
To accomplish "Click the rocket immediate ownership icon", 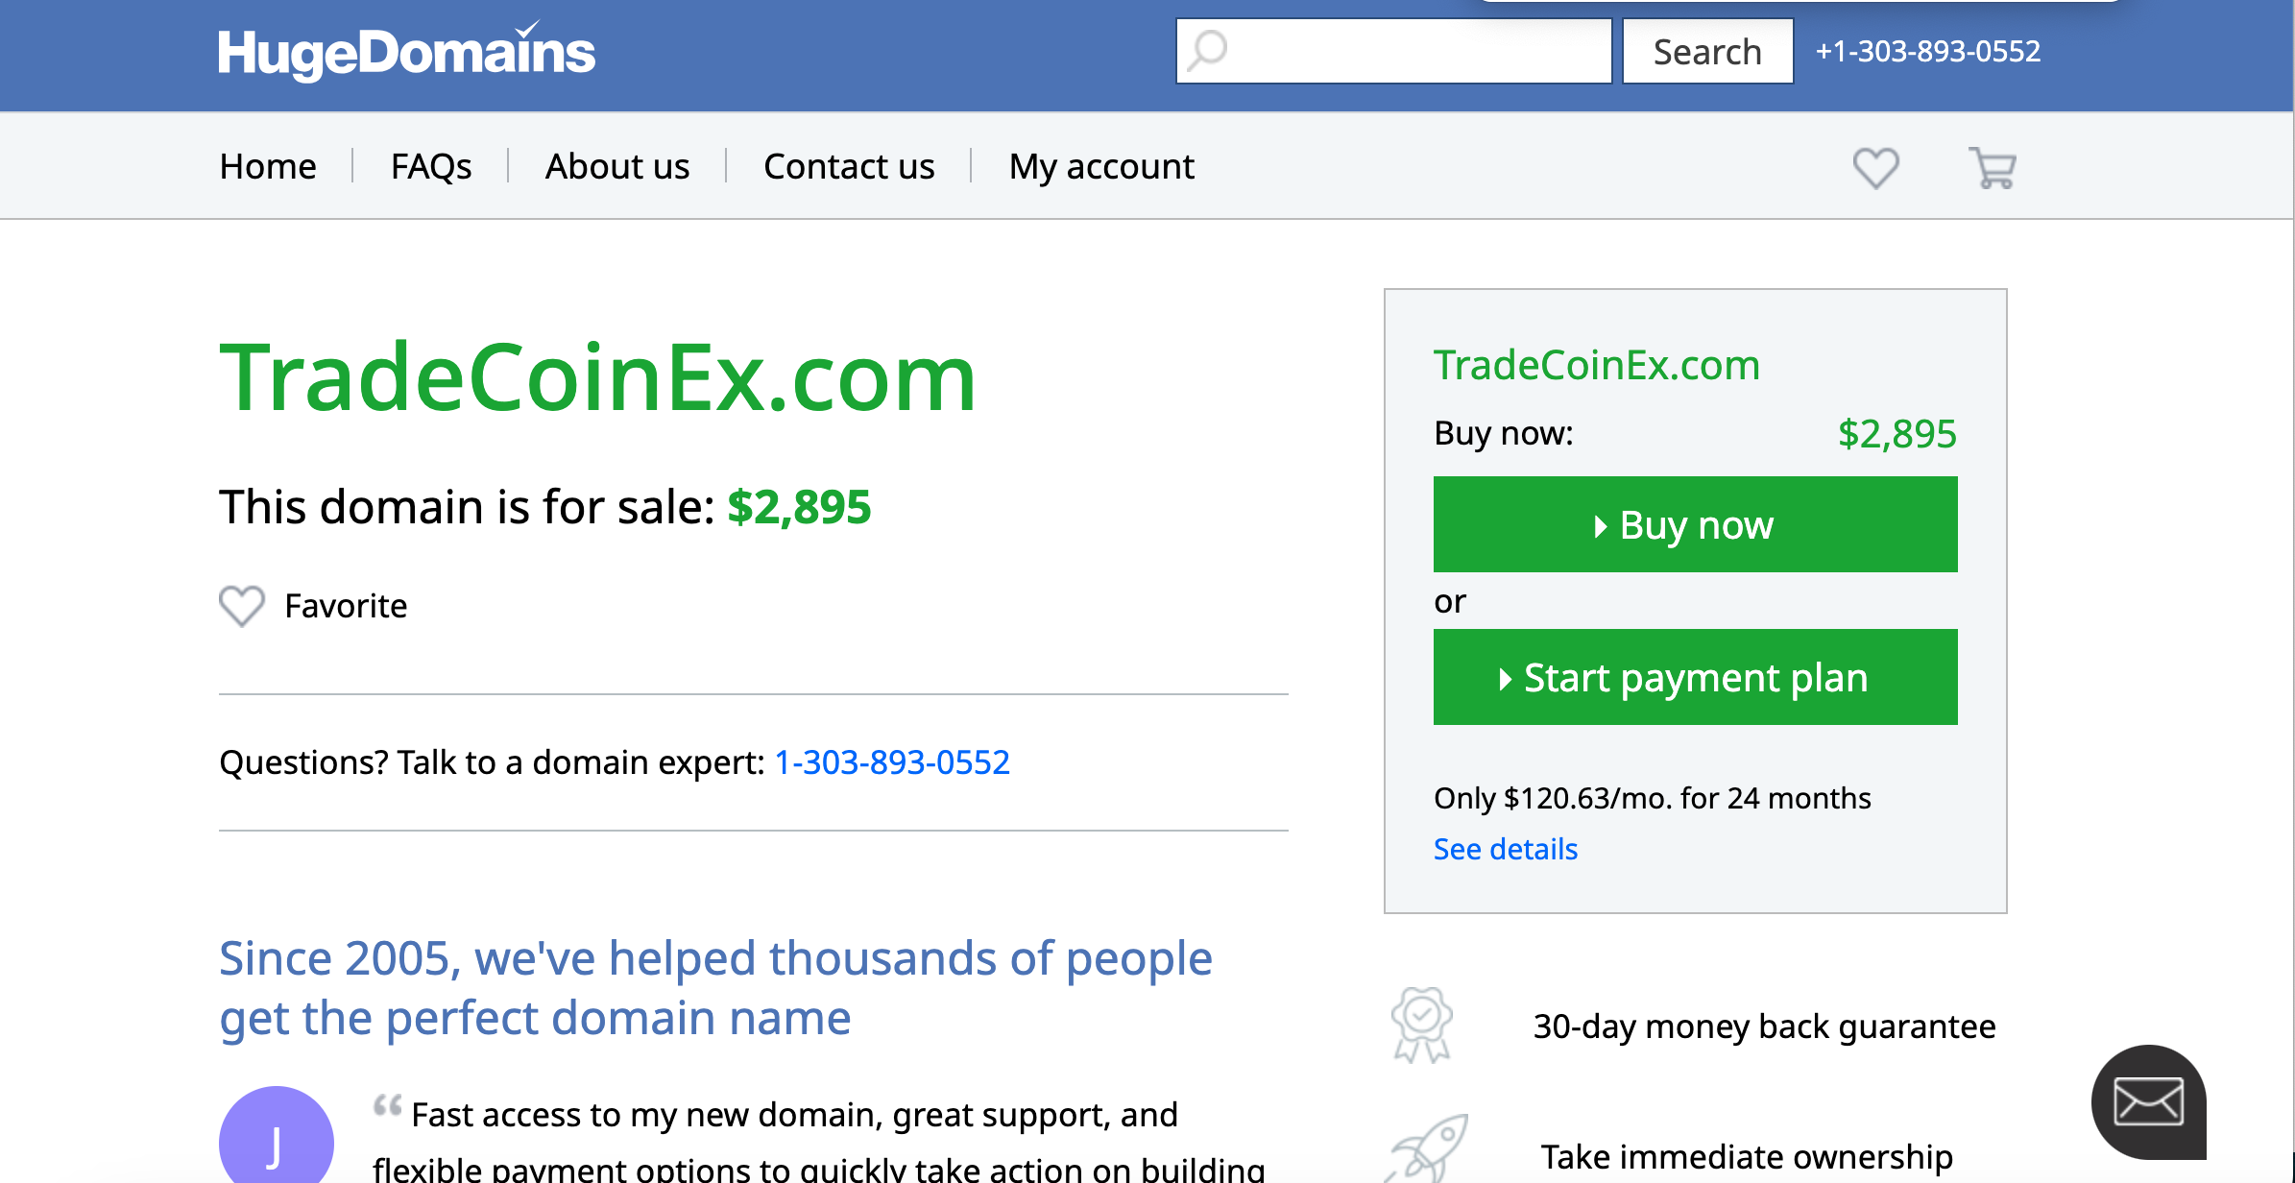I will coord(1429,1148).
